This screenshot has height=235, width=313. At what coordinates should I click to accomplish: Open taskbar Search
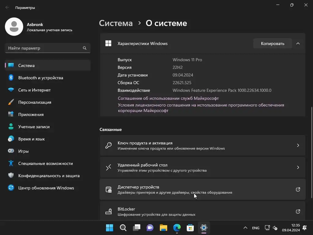[123, 228]
